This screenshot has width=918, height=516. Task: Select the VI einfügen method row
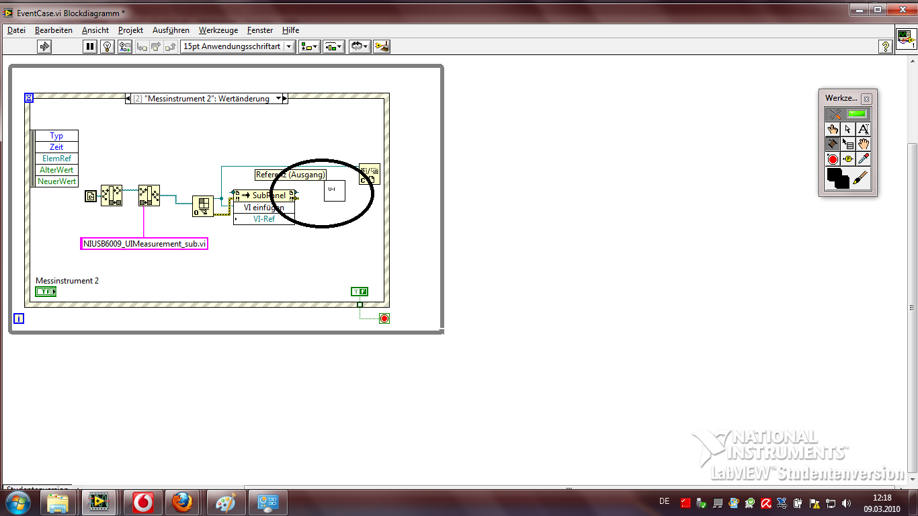point(264,208)
